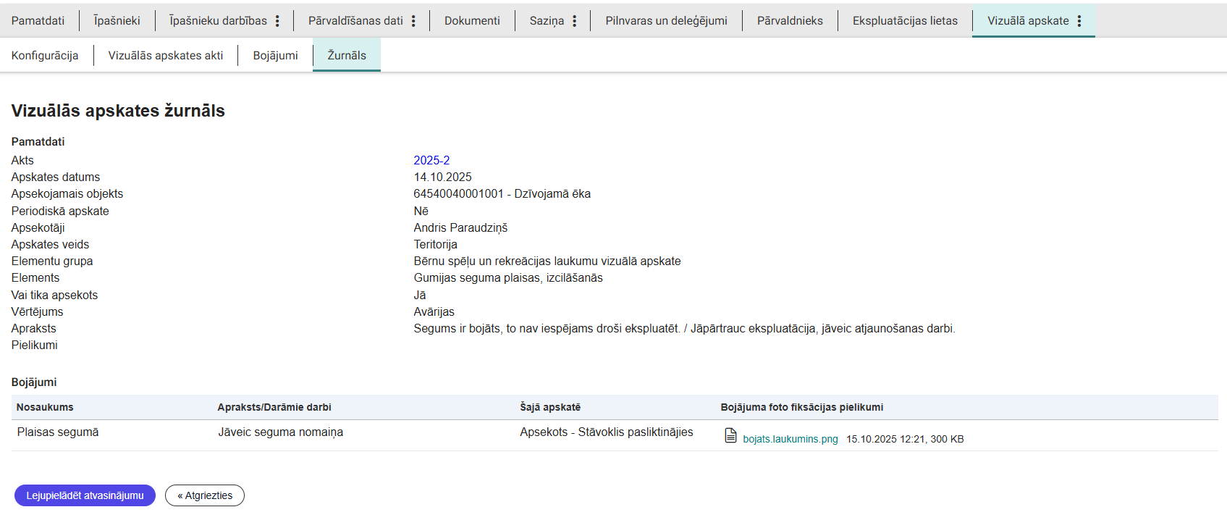The width and height of the screenshot is (1227, 528).
Task: Go to the Bojājumi sub-tab
Action: (x=275, y=56)
